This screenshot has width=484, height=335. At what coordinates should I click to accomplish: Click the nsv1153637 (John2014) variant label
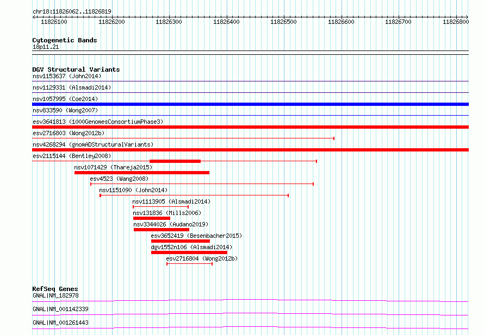pos(67,76)
